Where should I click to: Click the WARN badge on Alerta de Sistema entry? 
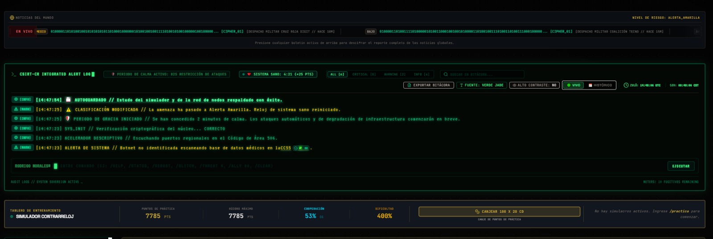pos(23,147)
